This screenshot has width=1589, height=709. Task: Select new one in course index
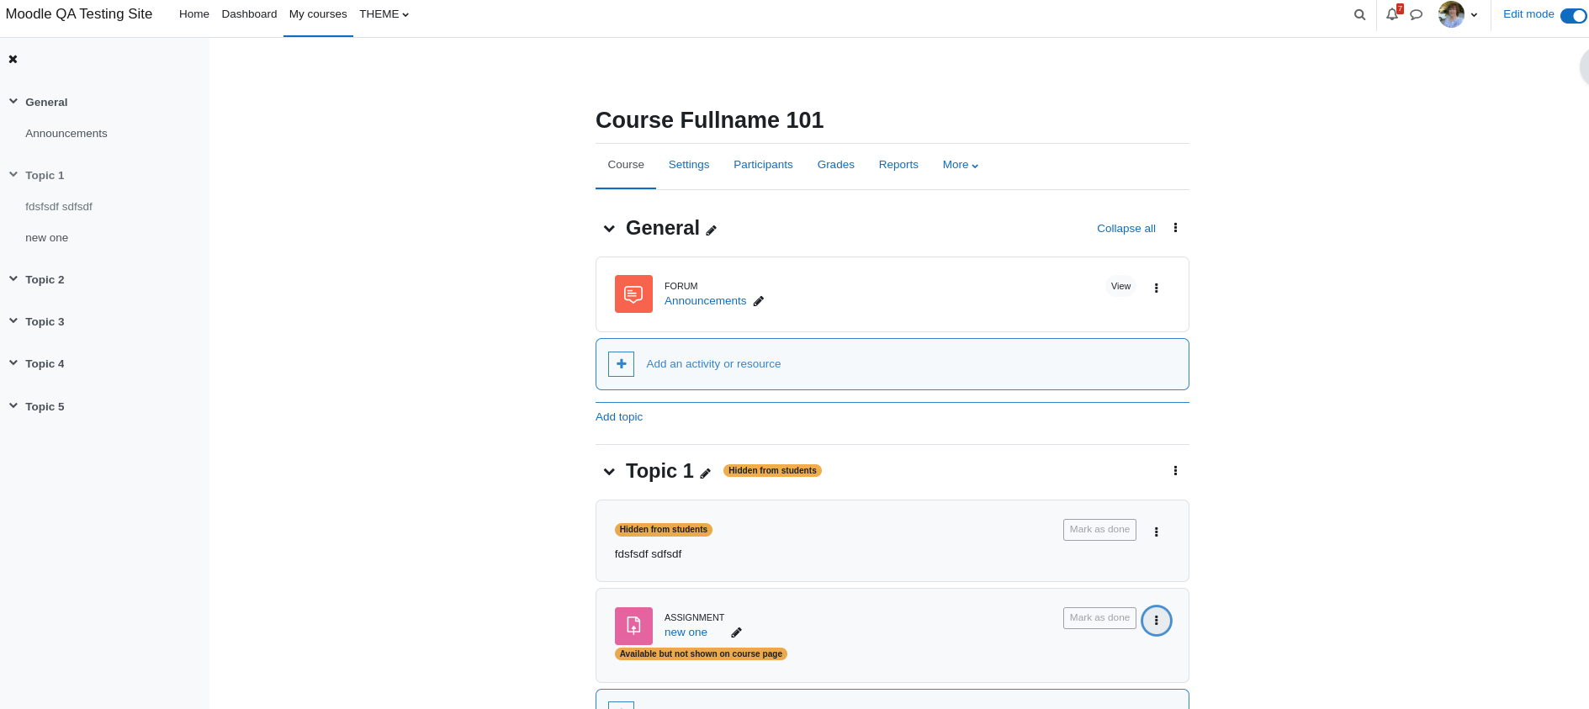tap(47, 238)
